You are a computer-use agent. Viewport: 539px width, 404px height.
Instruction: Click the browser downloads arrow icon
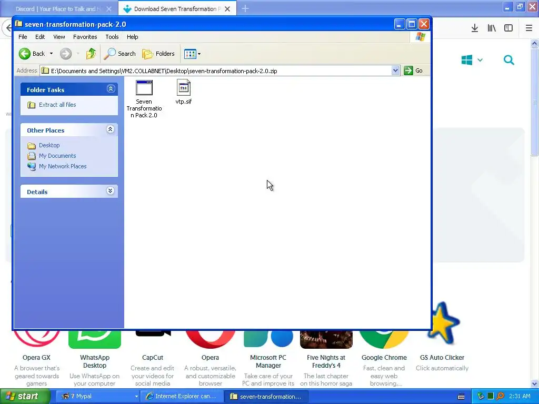475,28
